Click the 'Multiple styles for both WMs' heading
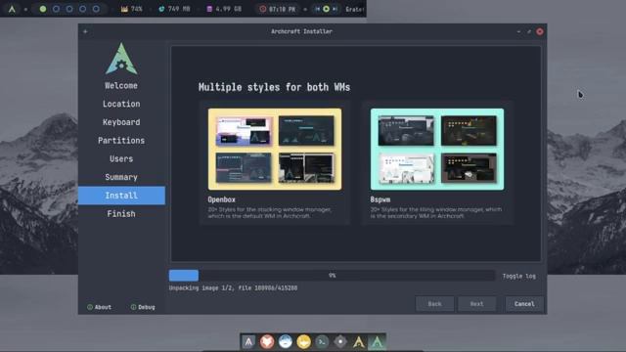The width and height of the screenshot is (626, 352). click(274, 87)
